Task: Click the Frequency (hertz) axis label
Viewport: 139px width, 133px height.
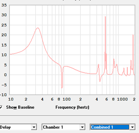Action: (72, 107)
